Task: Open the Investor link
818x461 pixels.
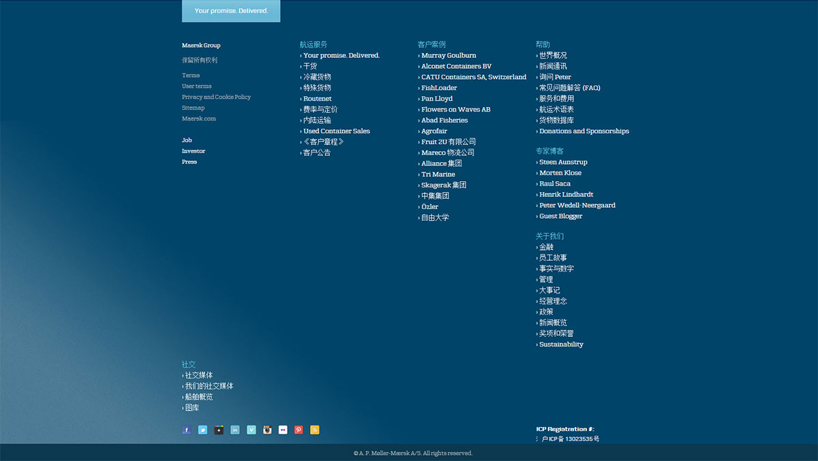Action: click(194, 151)
